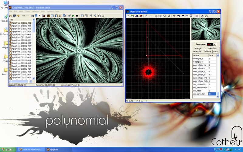Duplicate the selected transform
Viewport: 243px width, 152px height.
coord(136,16)
